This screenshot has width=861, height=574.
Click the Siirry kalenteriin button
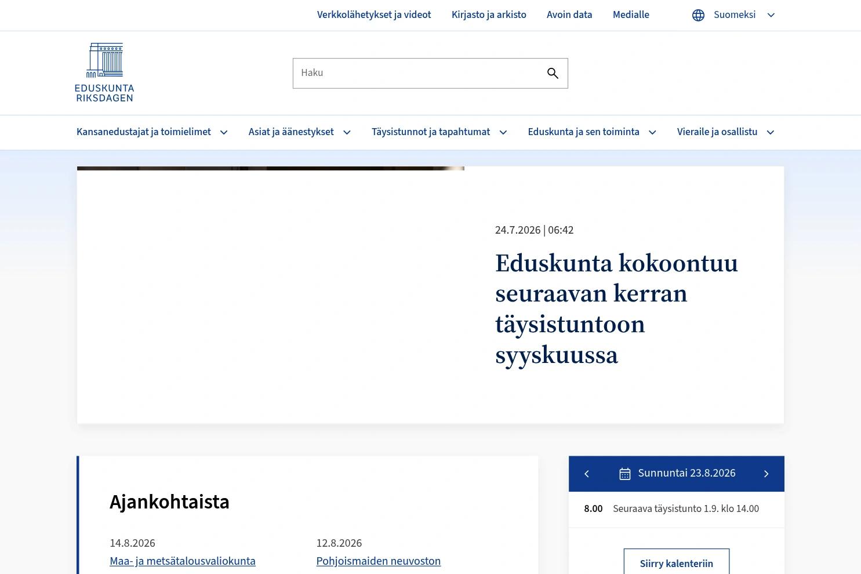pyautogui.click(x=677, y=563)
